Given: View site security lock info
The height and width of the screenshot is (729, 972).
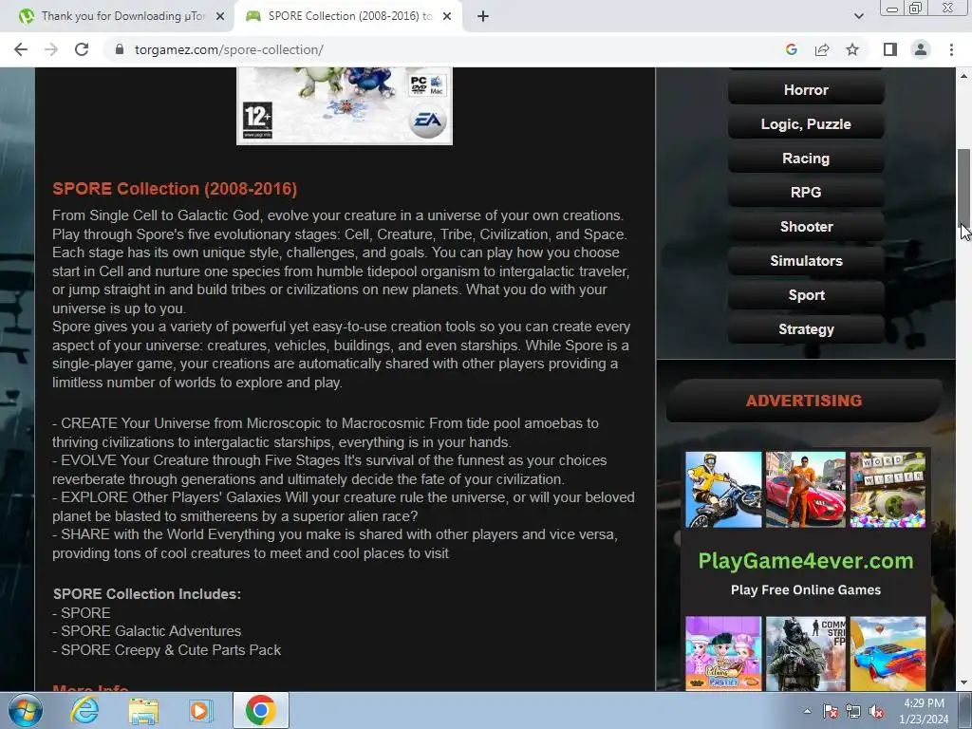Looking at the screenshot, I should pos(120,49).
